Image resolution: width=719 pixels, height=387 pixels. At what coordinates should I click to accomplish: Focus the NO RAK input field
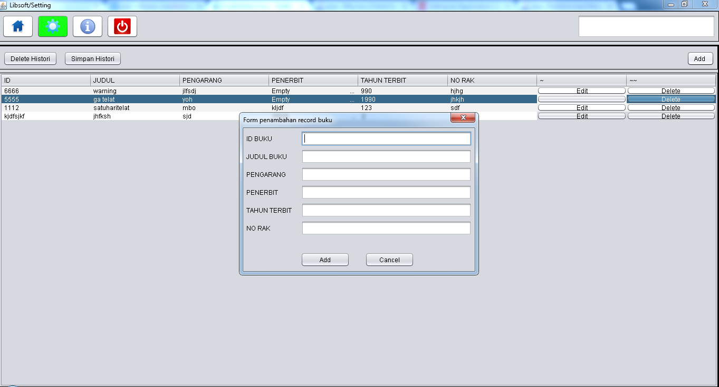(x=386, y=228)
